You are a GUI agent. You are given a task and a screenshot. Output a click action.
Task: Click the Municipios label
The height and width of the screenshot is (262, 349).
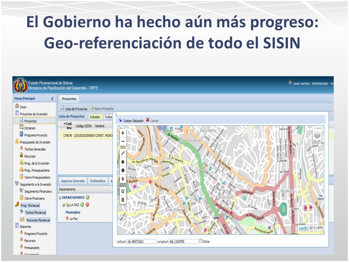tap(73, 212)
